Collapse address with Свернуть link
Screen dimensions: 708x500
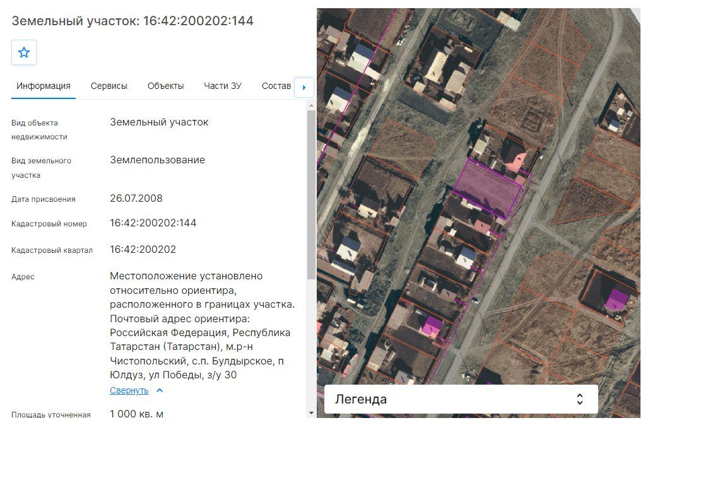click(129, 390)
